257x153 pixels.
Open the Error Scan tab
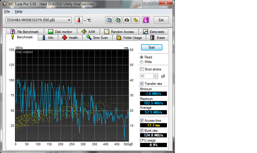point(97,38)
